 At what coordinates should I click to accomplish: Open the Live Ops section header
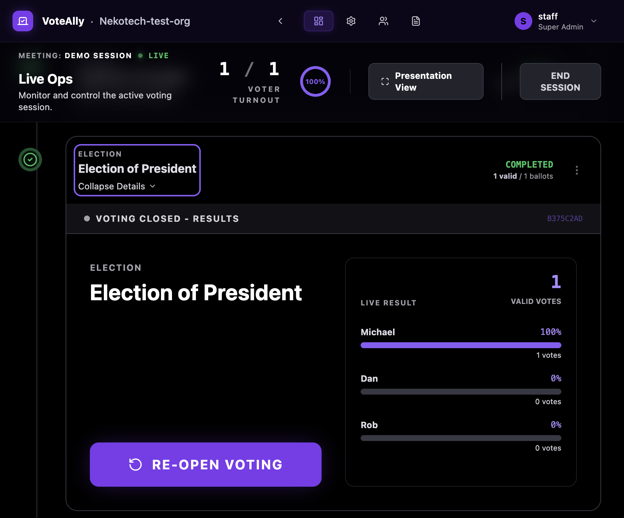pos(45,78)
